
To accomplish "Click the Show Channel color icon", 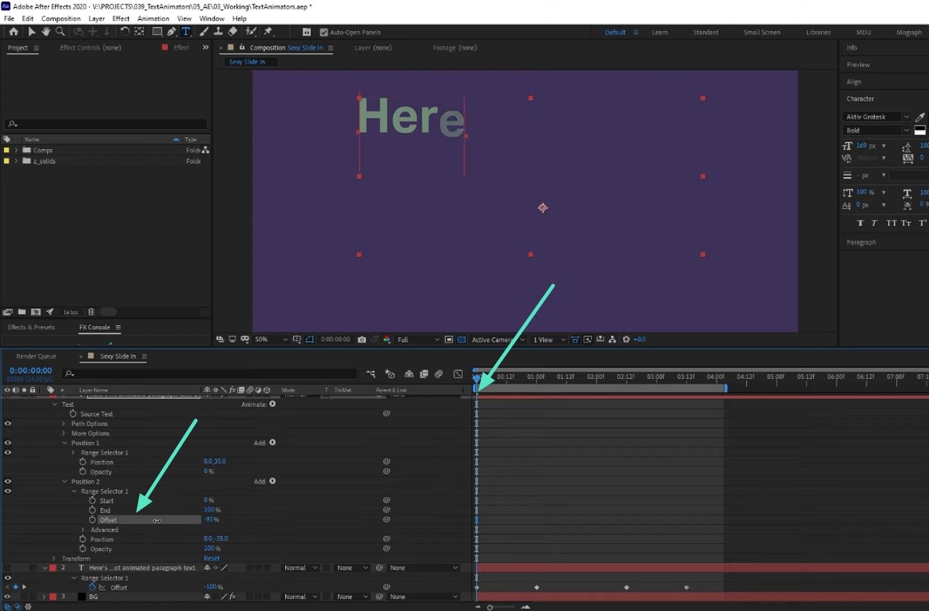I will (x=387, y=340).
